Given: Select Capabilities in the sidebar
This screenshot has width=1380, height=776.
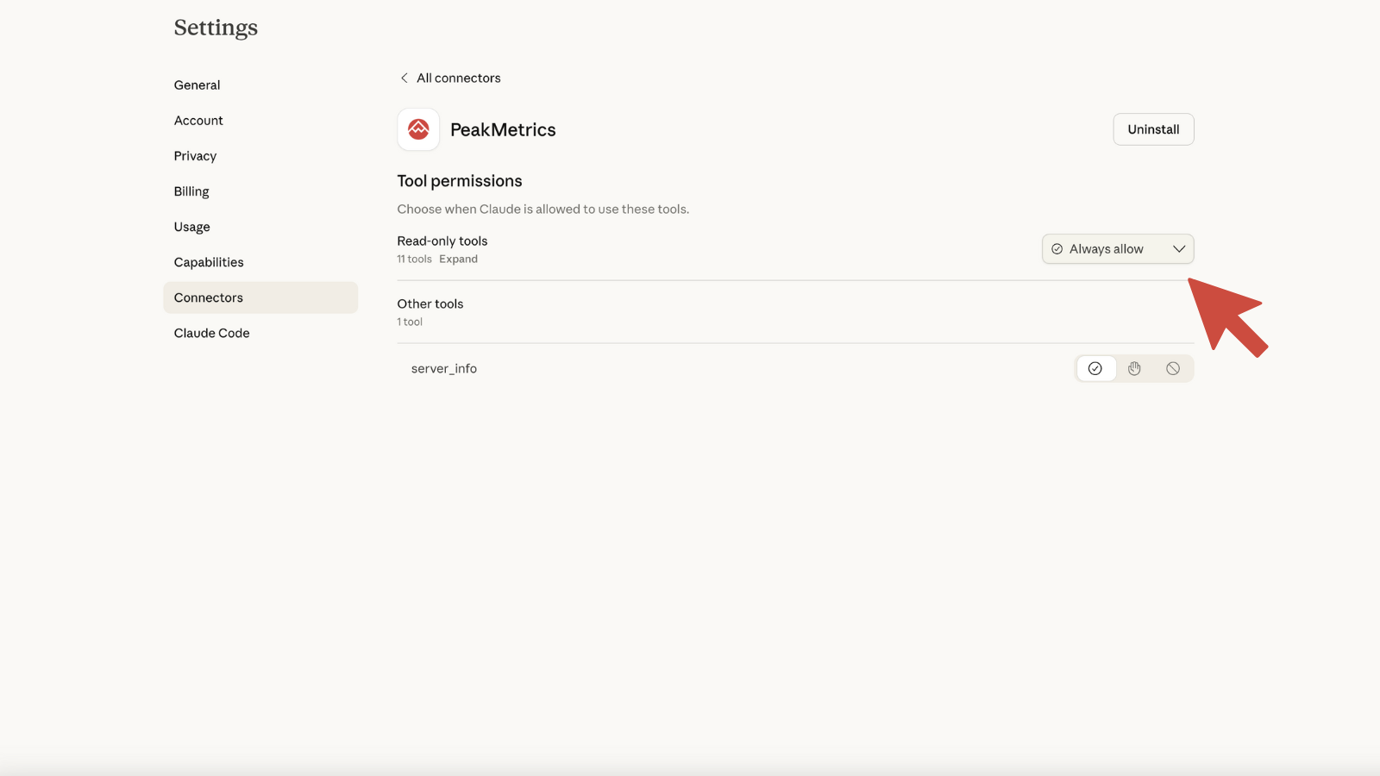Looking at the screenshot, I should (209, 262).
